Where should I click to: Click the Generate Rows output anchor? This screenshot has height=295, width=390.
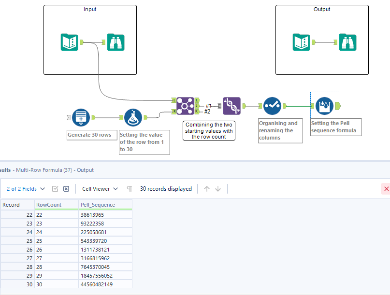[93, 117]
